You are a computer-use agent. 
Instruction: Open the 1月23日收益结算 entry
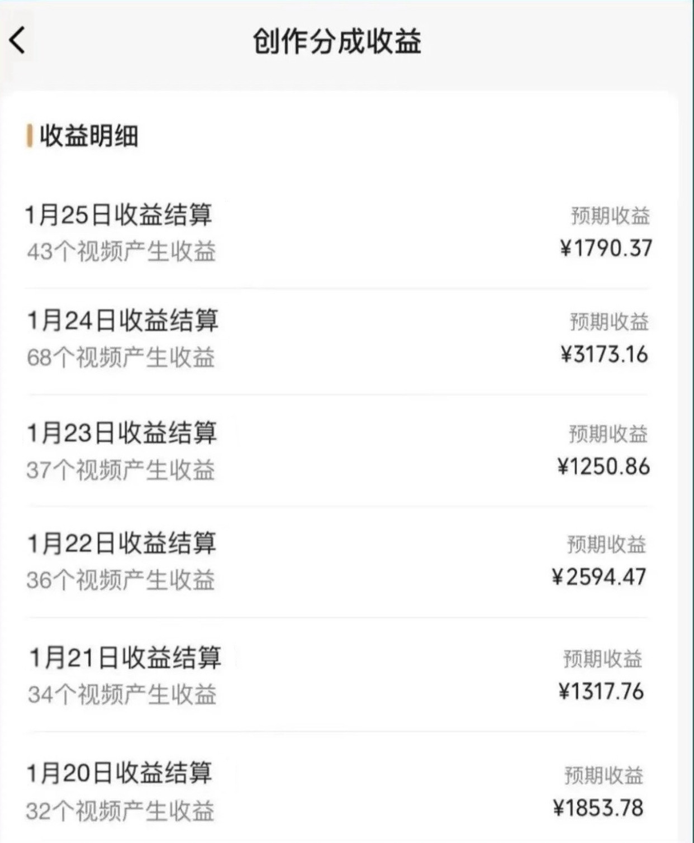click(x=122, y=433)
